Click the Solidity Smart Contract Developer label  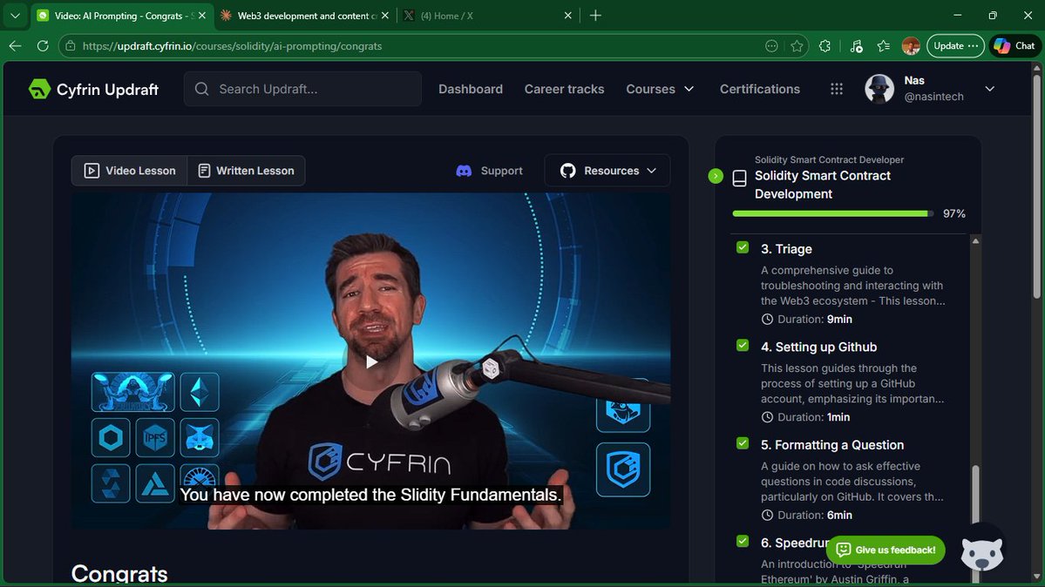(829, 160)
